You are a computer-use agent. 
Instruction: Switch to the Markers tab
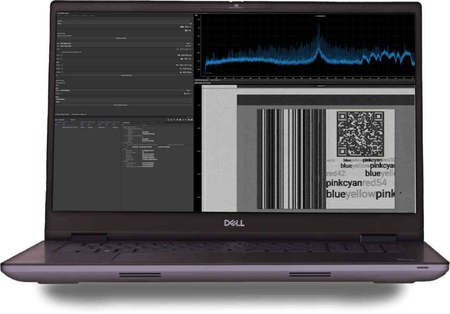click(92, 15)
